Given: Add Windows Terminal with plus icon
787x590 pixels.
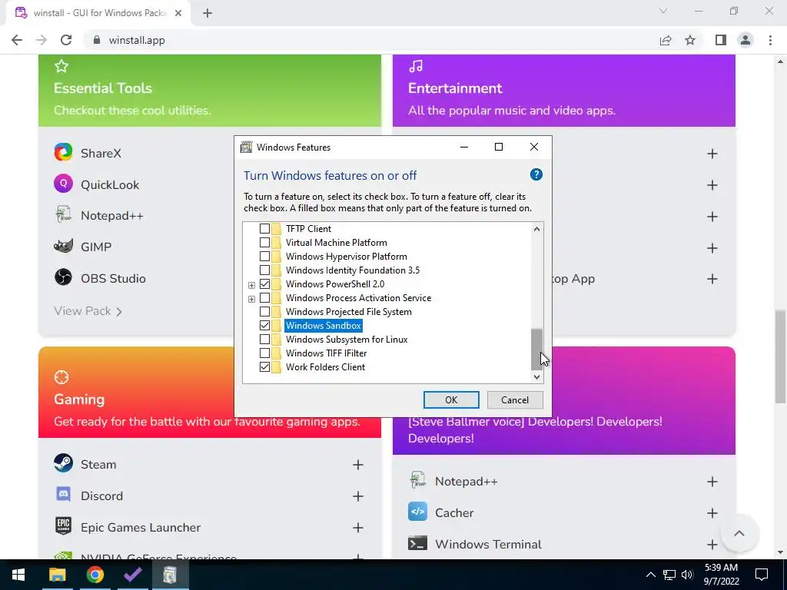Looking at the screenshot, I should tap(712, 545).
